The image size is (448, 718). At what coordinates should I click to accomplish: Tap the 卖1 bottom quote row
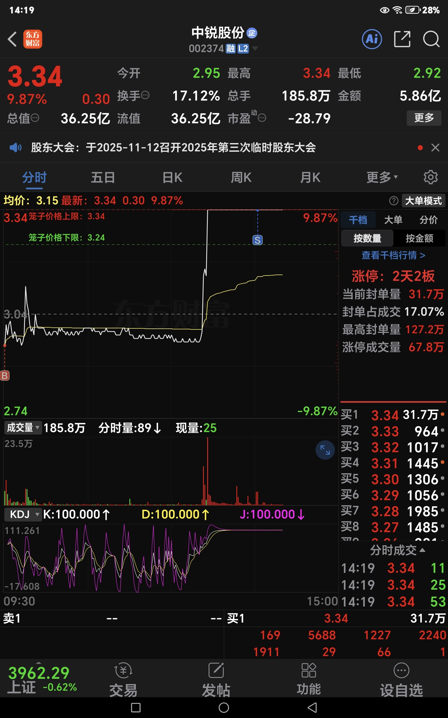click(112, 619)
